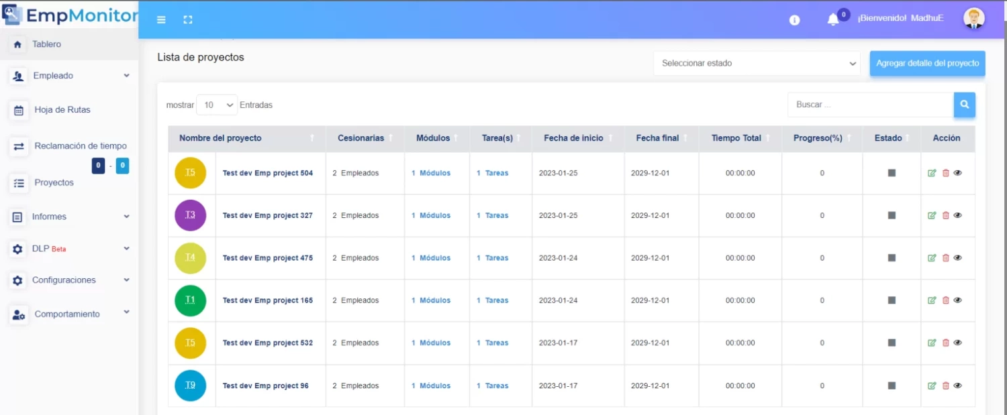Edit Test dev Emp project 504
Image resolution: width=1007 pixels, height=415 pixels.
coord(932,173)
